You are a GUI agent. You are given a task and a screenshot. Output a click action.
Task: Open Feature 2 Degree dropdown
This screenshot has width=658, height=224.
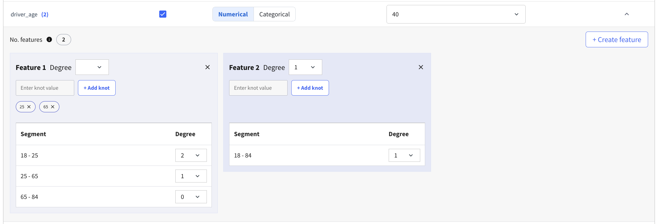[x=305, y=67]
